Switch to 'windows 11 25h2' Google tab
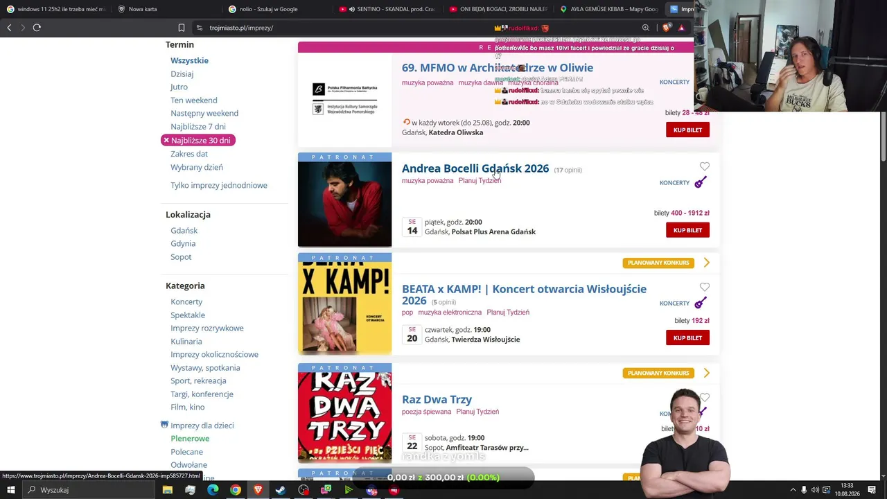Image resolution: width=887 pixels, height=499 pixels. [55, 9]
